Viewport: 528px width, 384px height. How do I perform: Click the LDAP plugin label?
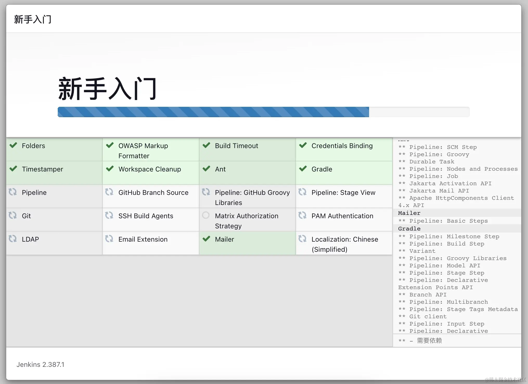click(x=30, y=239)
